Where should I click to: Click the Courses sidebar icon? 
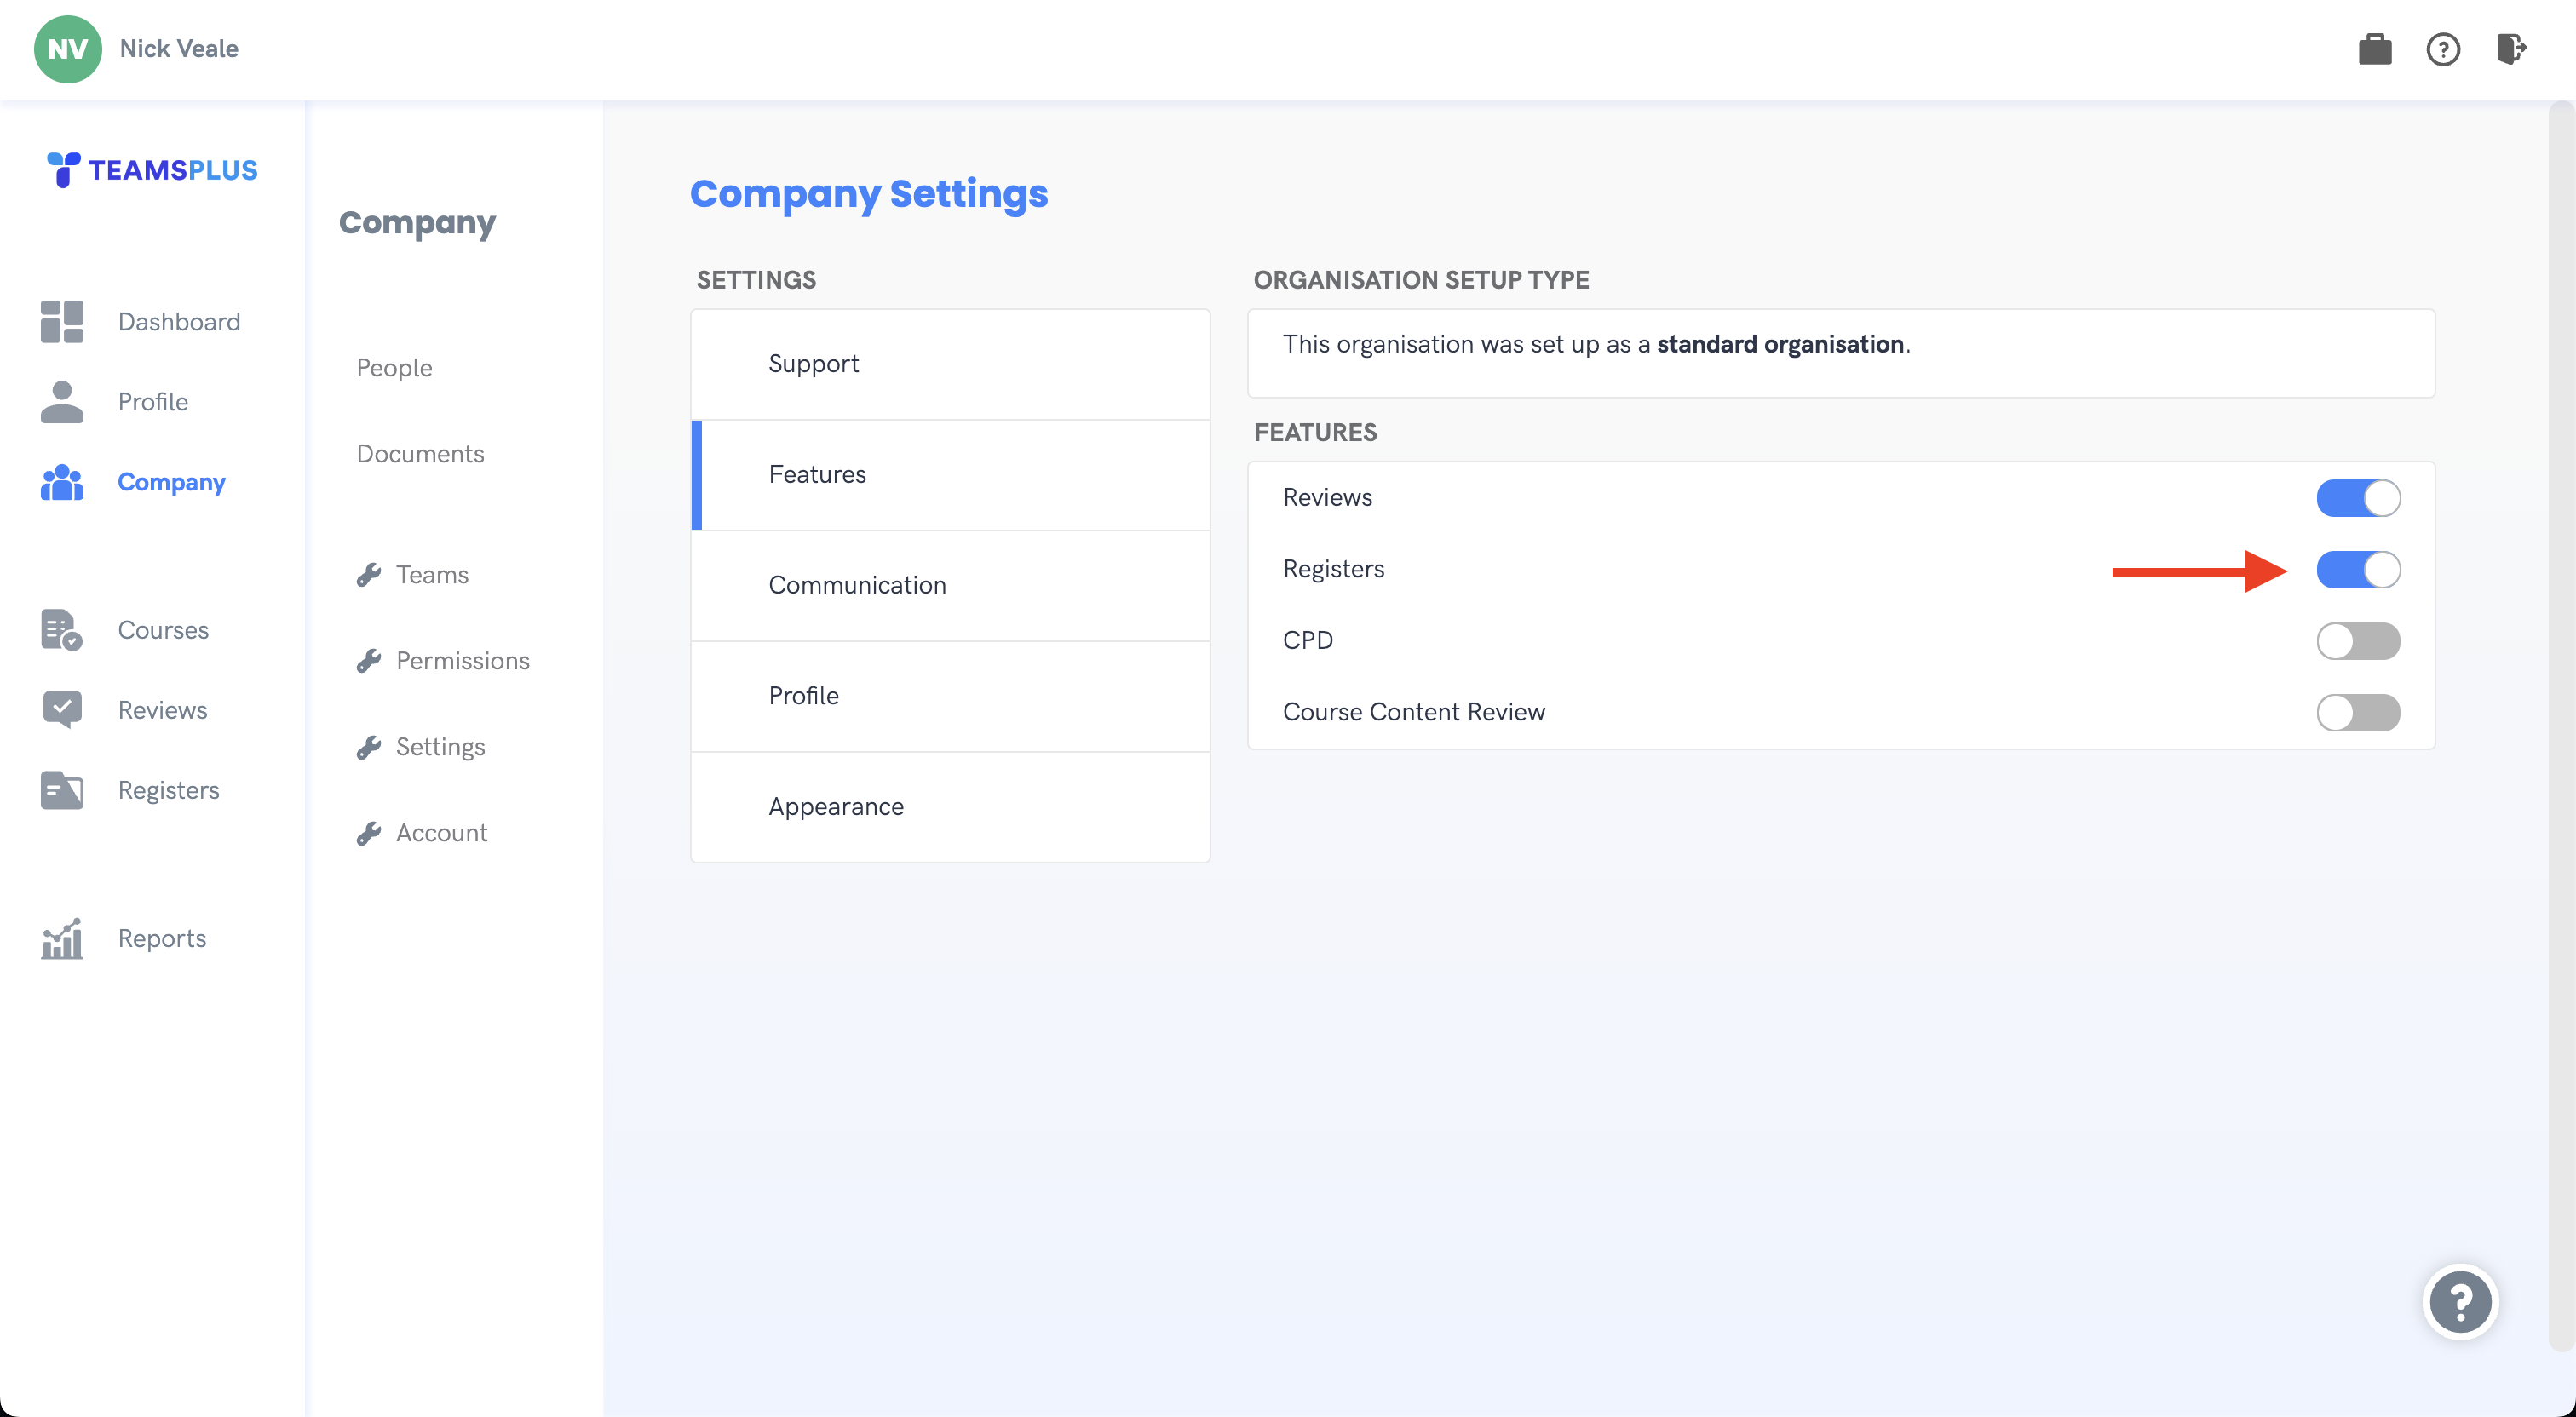click(62, 630)
